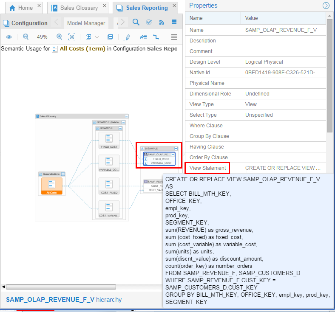The width and height of the screenshot is (335, 312).
Task: Collapse the Sales Glossary diagram container
Action: point(127,116)
